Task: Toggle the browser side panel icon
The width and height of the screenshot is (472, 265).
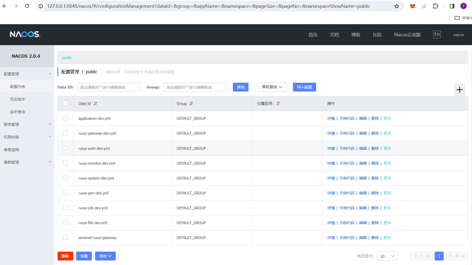Action: (452, 6)
